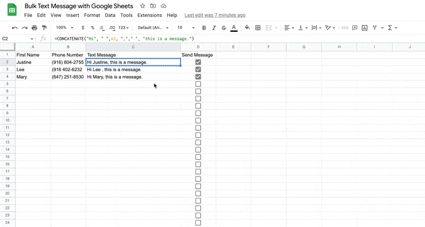Increase decimal places icon
This screenshot has height=227, width=425.
[x=112, y=28]
